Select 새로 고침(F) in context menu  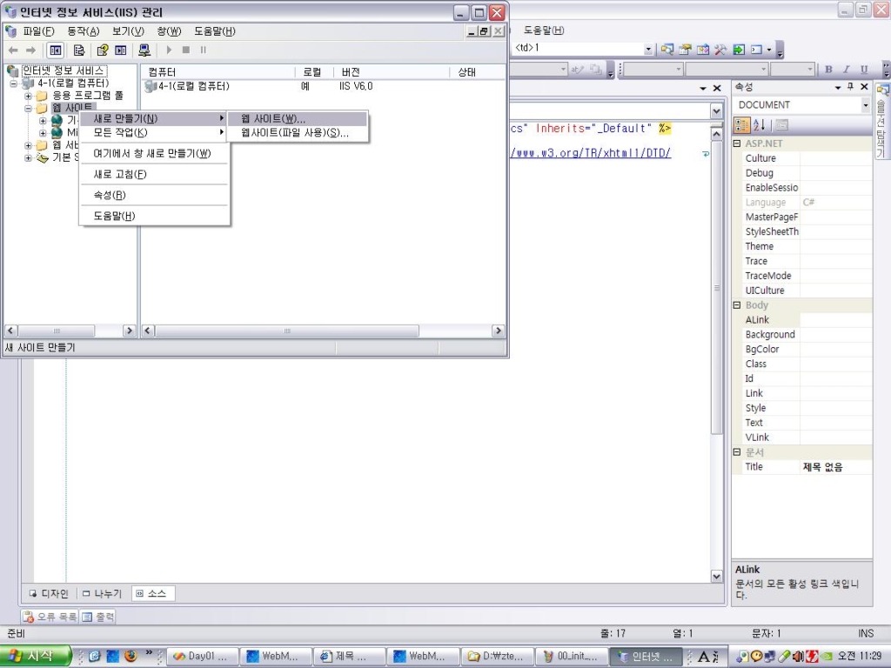[155, 174]
